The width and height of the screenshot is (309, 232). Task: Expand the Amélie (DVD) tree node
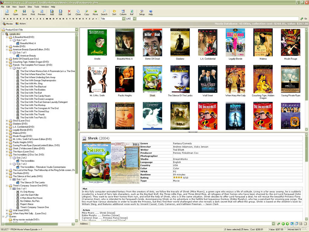point(7,47)
